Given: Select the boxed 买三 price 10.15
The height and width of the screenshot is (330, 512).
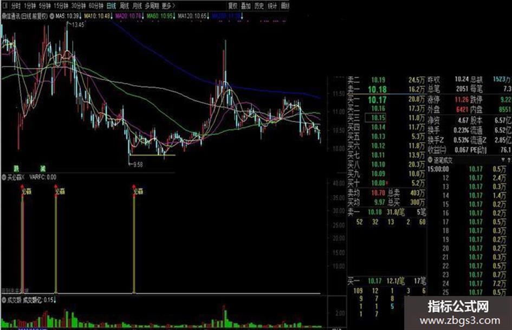Looking at the screenshot, I should (375, 118).
